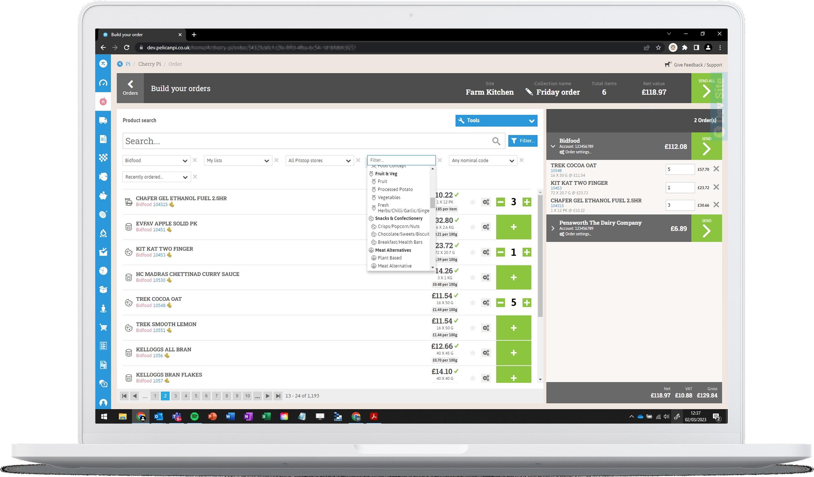This screenshot has width=814, height=477.
Task: Open the Tools dropdown
Action: [496, 120]
